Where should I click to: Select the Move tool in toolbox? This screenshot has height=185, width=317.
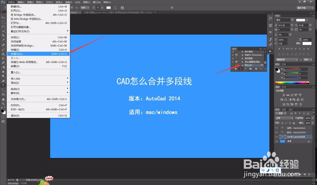tap(3, 17)
